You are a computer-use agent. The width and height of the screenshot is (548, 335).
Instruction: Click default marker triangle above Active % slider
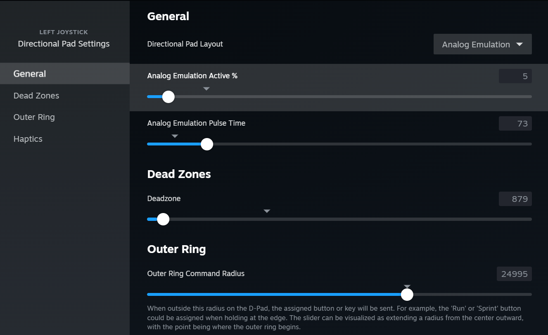click(206, 89)
